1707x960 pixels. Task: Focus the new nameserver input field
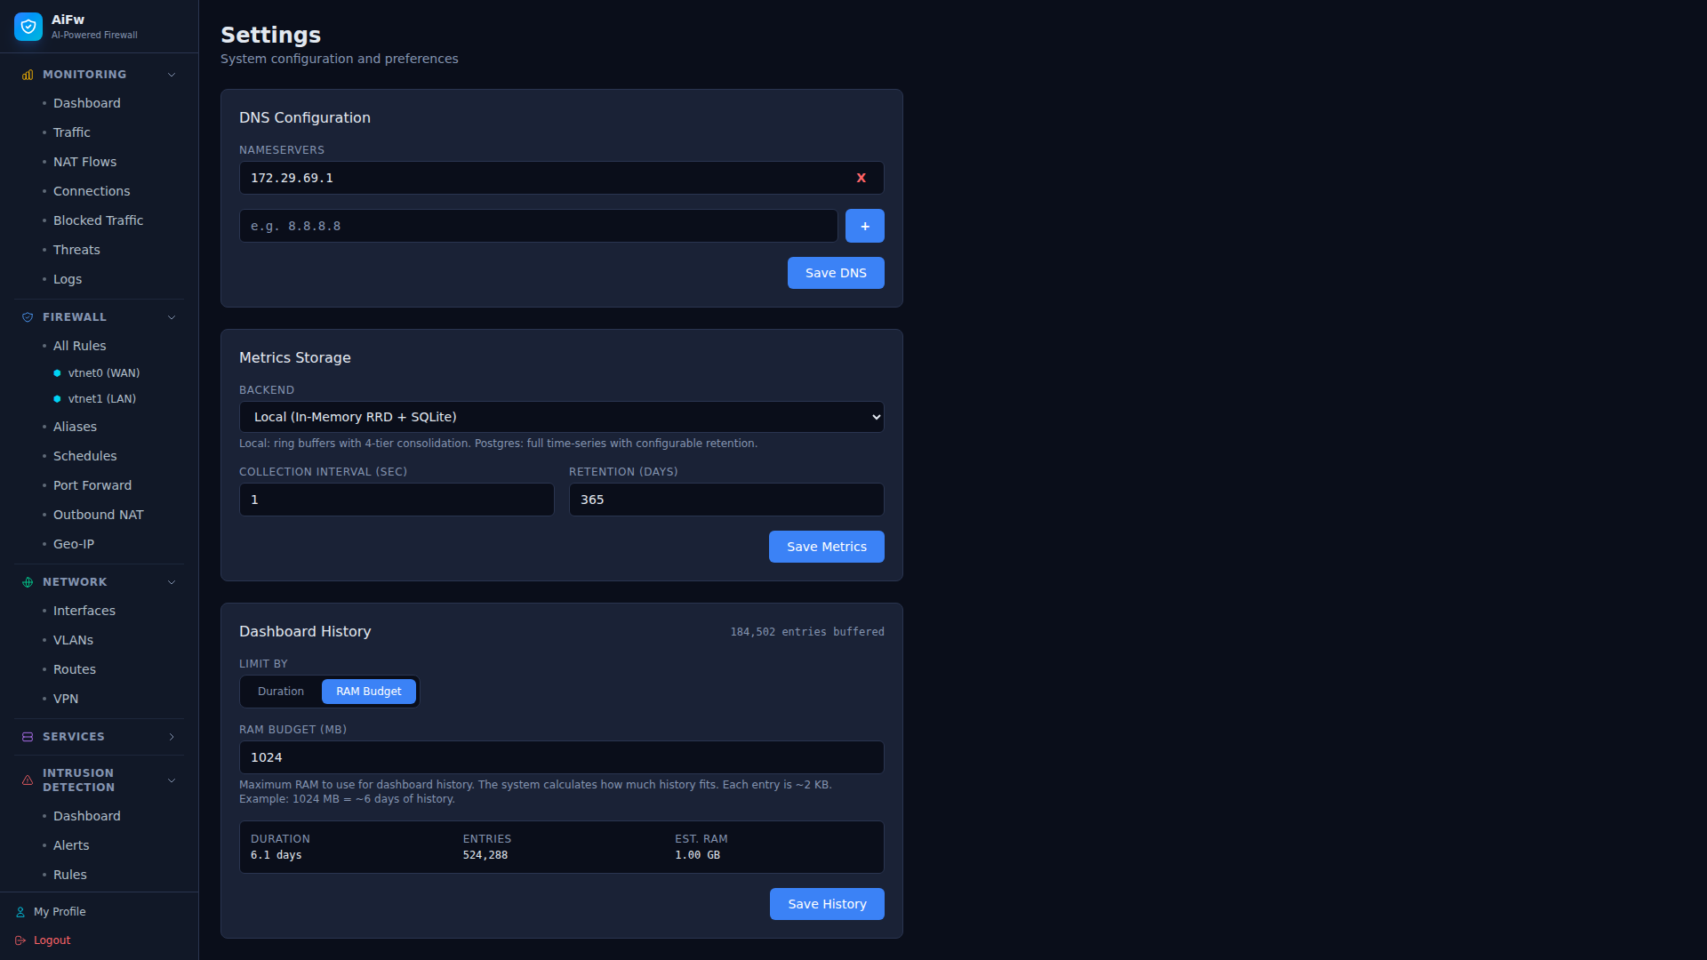[539, 226]
